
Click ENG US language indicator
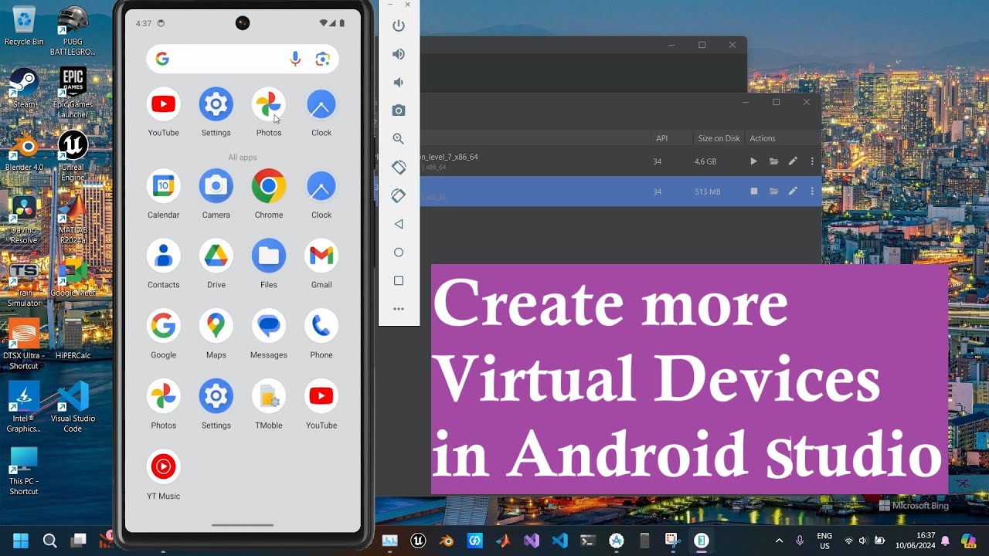coord(824,541)
